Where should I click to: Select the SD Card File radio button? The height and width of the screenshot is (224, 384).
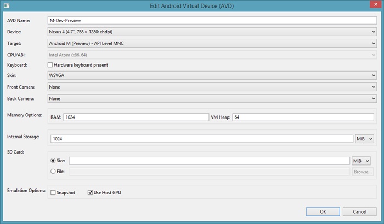[x=53, y=172]
